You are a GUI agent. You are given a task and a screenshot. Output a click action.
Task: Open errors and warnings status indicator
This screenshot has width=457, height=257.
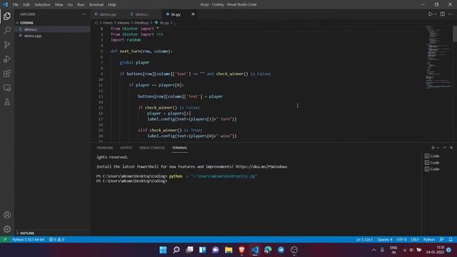click(x=57, y=240)
